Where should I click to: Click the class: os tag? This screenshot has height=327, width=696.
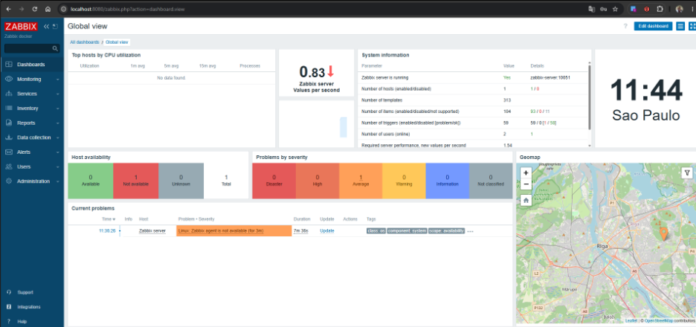pos(376,230)
